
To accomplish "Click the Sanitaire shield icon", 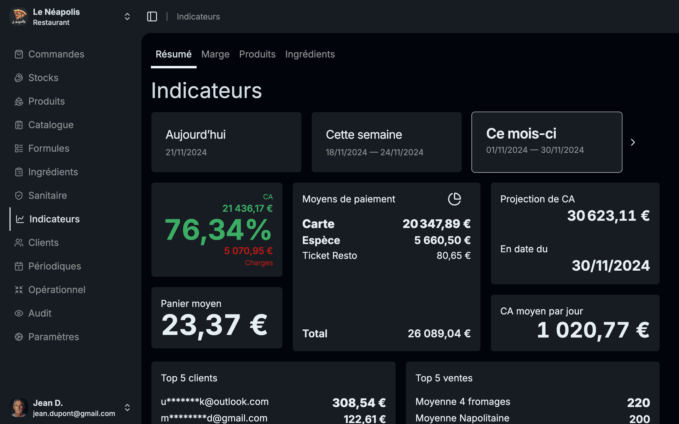I will coord(19,195).
